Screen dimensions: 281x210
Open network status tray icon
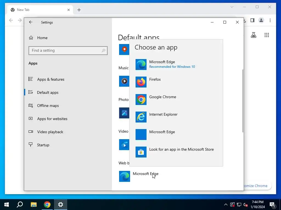(239, 205)
